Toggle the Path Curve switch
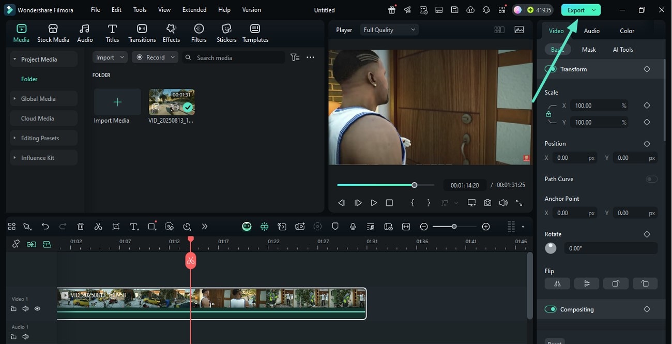The height and width of the screenshot is (344, 672). 652,179
